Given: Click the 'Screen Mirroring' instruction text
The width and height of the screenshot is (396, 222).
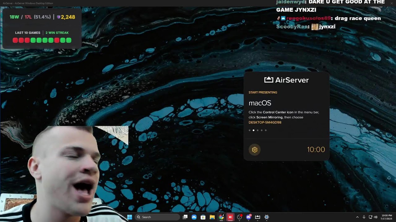Looking at the screenshot, I should pos(269,117).
